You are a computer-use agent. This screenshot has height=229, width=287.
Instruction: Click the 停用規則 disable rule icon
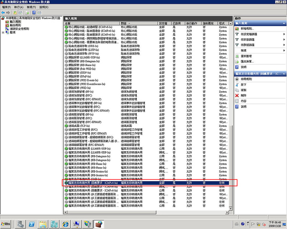(x=237, y=79)
